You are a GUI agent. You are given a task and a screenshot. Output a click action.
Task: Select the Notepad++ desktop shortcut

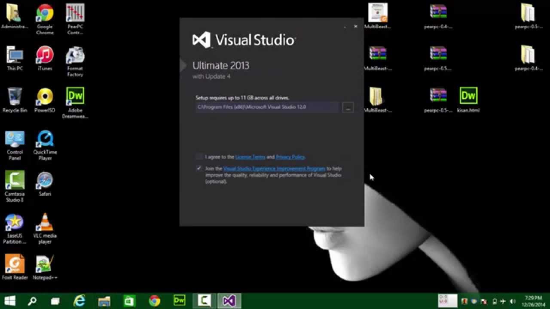pos(45,267)
